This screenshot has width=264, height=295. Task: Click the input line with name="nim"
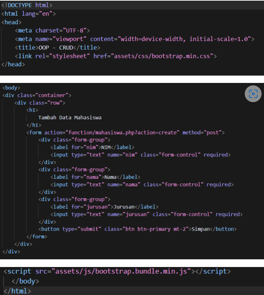140,155
